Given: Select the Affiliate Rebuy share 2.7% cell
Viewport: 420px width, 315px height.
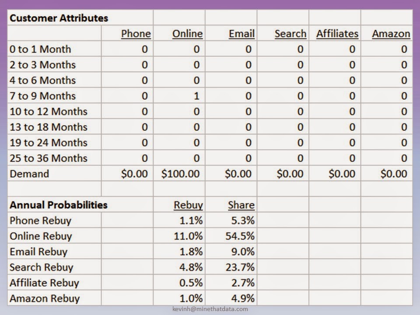Looking at the screenshot, I should pos(231,283).
